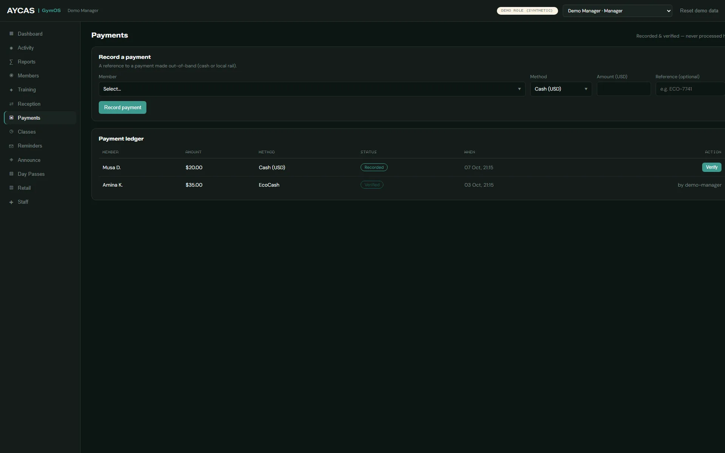Screen dimensions: 725x453
Task: Click the Amina K. member name
Action: coord(113,185)
